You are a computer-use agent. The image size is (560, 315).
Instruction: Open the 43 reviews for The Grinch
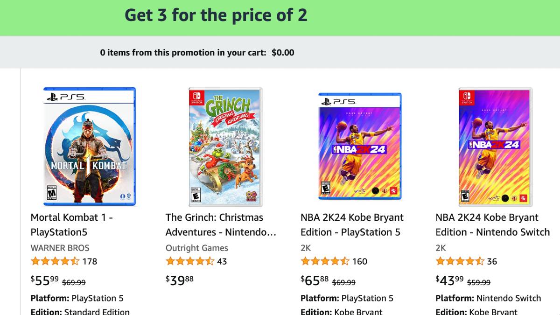tap(222, 261)
